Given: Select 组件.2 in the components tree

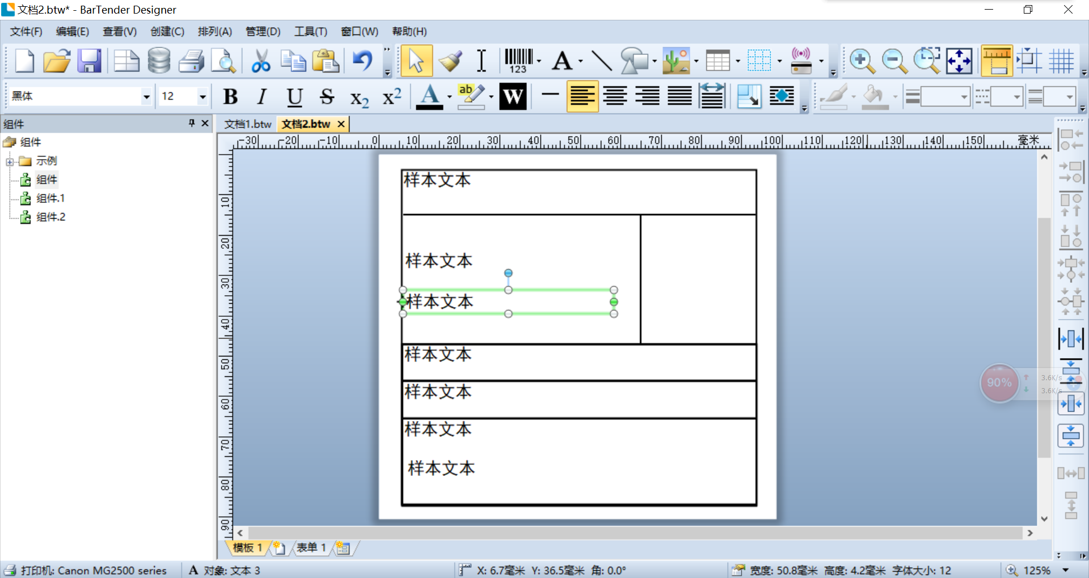Looking at the screenshot, I should 50,217.
